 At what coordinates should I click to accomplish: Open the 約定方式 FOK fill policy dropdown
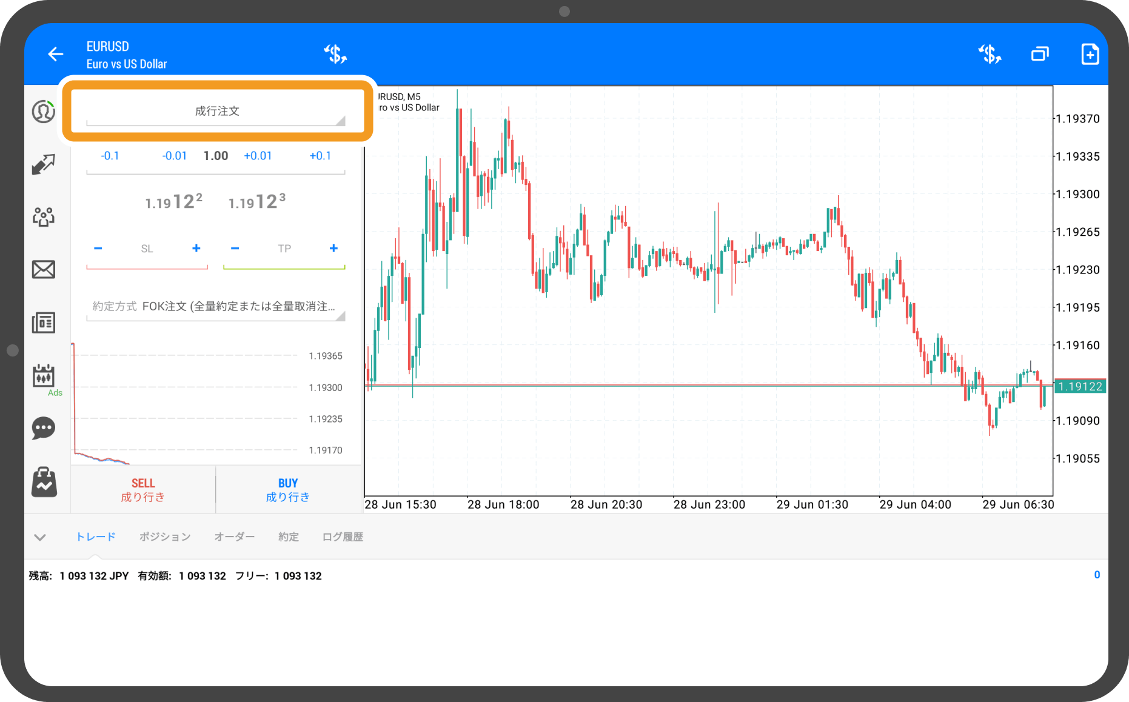(x=216, y=307)
